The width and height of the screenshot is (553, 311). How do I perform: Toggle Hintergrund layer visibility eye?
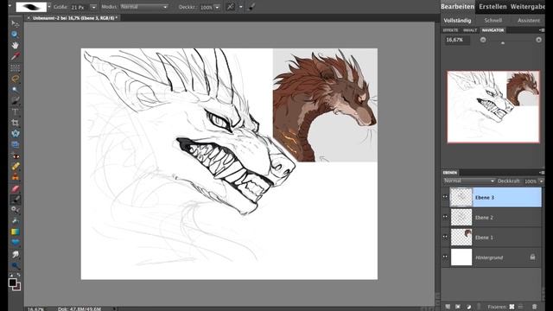click(445, 257)
